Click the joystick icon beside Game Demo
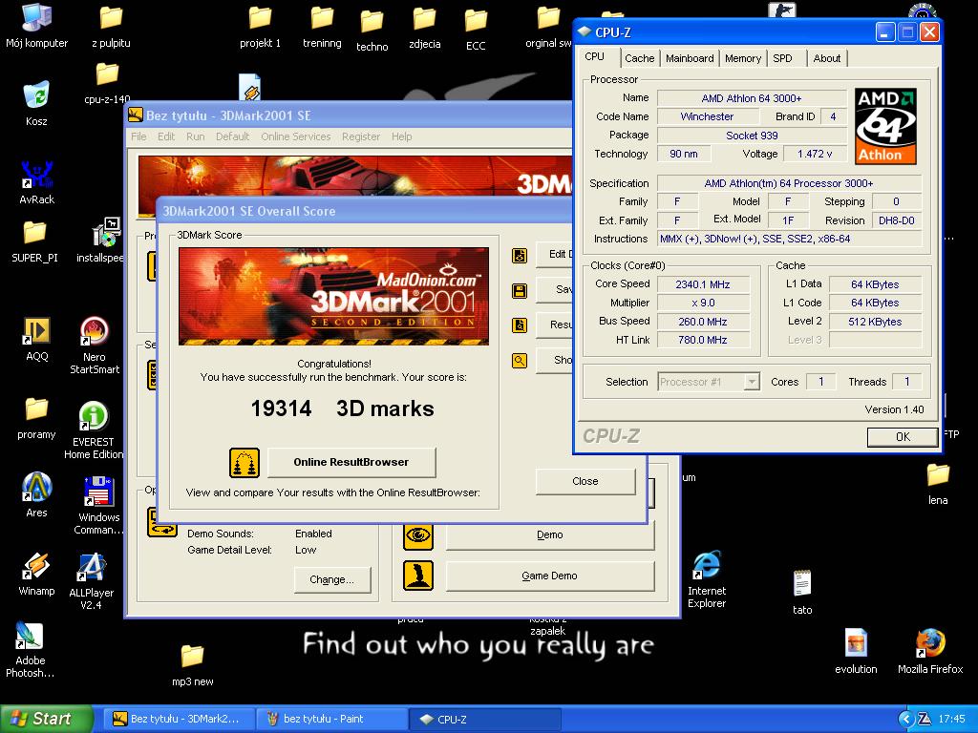 [418, 576]
